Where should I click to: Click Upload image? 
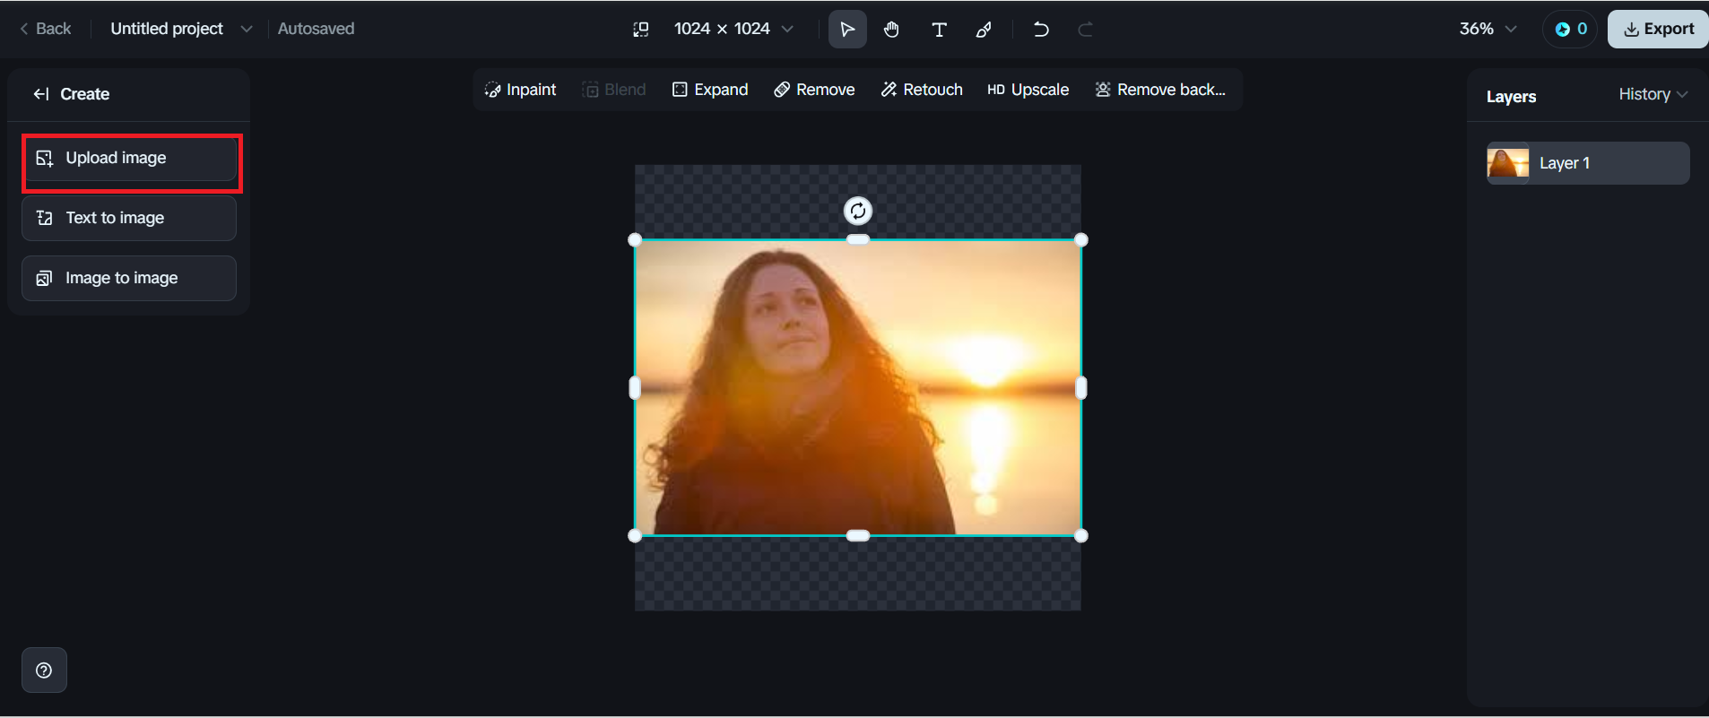pyautogui.click(x=129, y=158)
